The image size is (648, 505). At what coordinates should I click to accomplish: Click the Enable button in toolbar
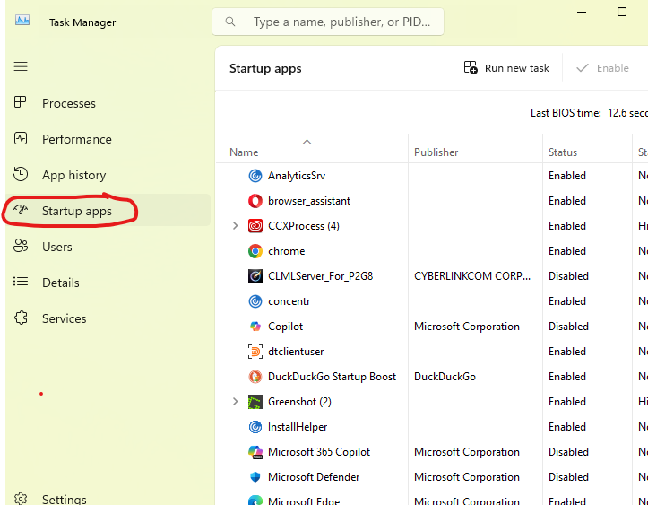pos(602,68)
